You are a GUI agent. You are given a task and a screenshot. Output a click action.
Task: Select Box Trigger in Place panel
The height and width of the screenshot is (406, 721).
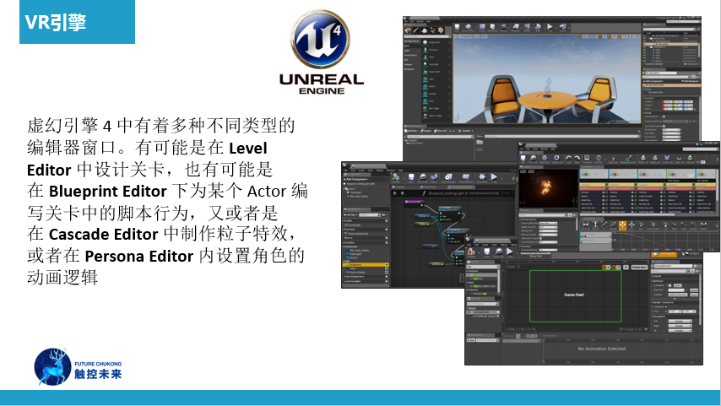point(436,109)
